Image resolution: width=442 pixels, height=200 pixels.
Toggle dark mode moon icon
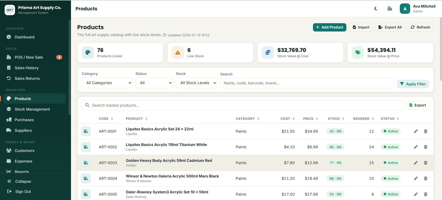(376, 9)
